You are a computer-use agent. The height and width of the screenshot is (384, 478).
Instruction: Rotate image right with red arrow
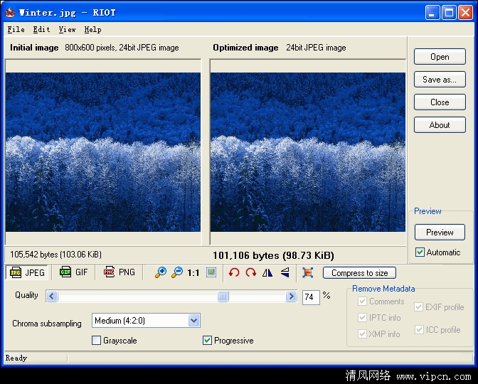251,272
